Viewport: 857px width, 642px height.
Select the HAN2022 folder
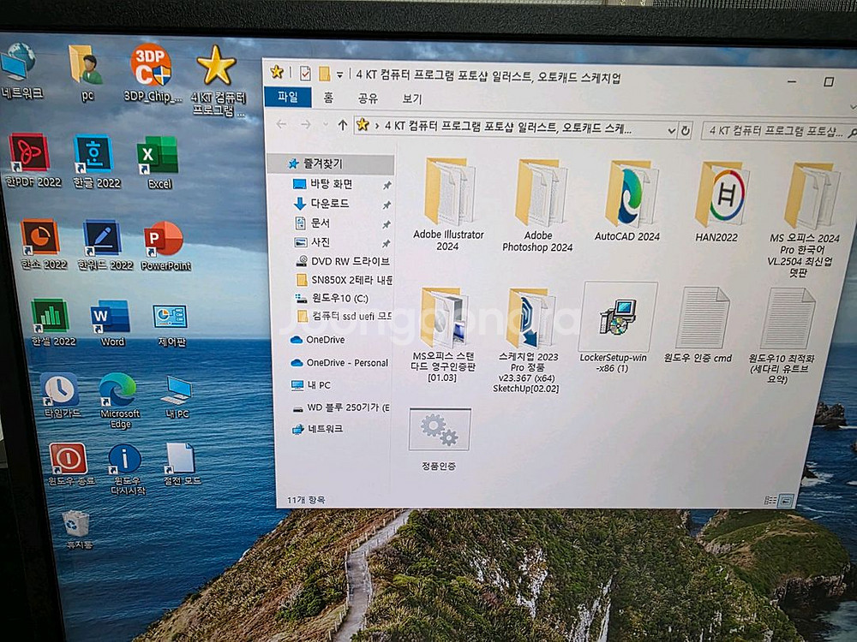tap(717, 202)
